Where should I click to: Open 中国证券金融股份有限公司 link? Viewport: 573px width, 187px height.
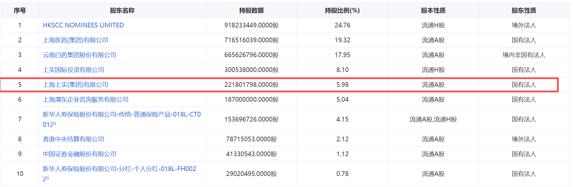79,154
